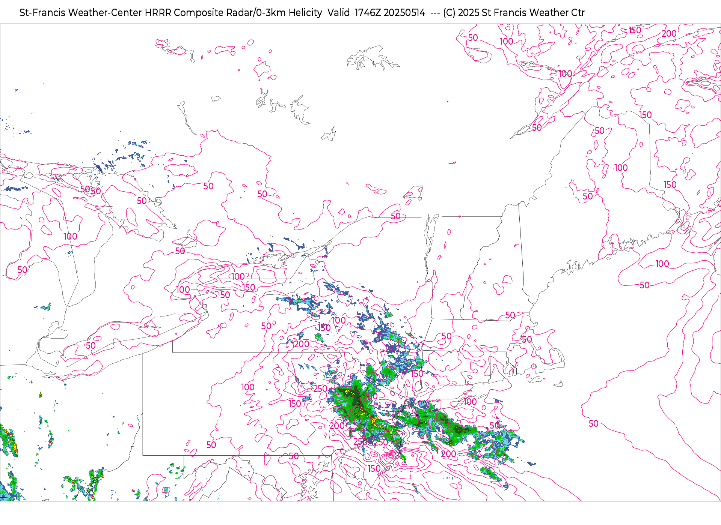Click the '(C) 2025 St Francis Weather Ctr' copyright text

(514, 13)
